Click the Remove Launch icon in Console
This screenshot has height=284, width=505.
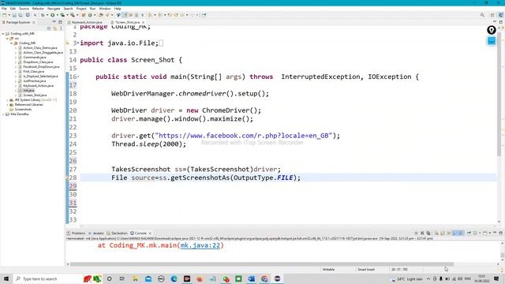pyautogui.click(x=422, y=233)
